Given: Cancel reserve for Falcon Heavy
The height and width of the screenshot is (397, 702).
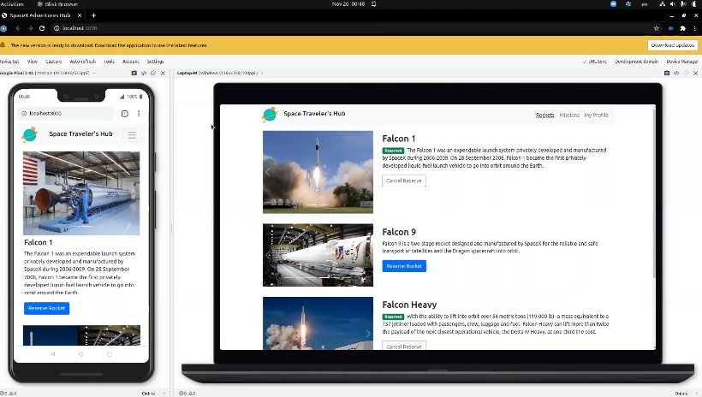Looking at the screenshot, I should click(x=404, y=347).
